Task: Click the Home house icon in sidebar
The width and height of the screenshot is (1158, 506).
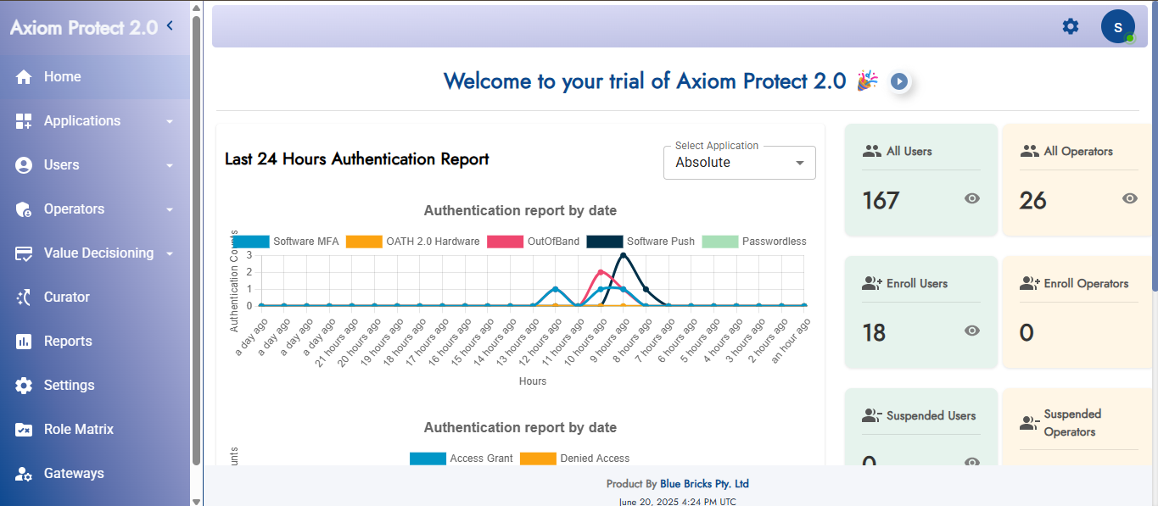Action: (x=24, y=77)
